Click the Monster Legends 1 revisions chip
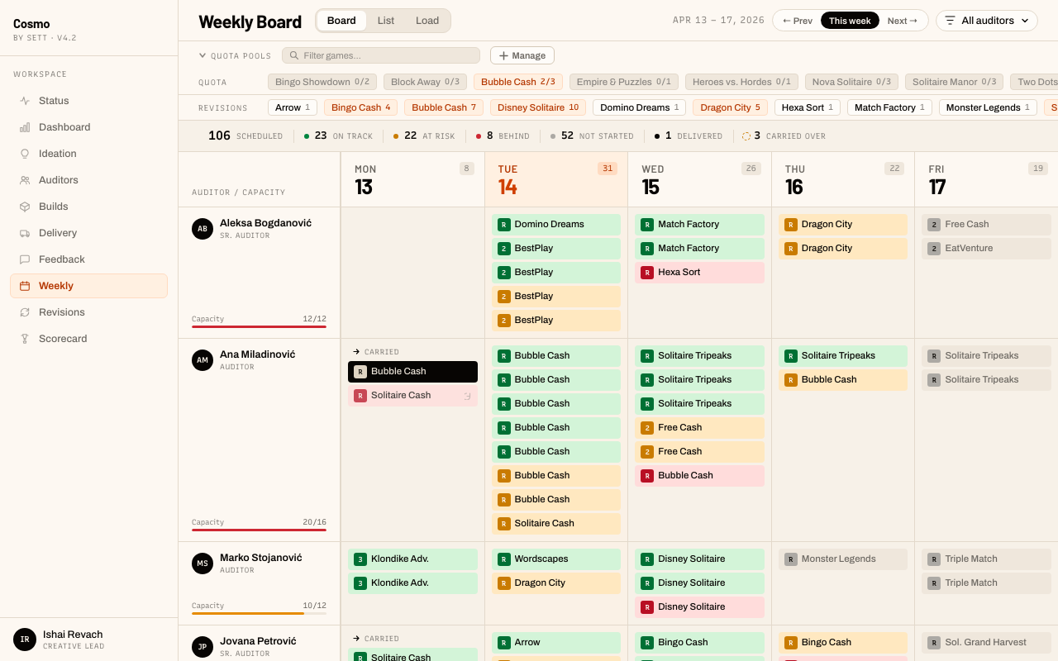 989,107
